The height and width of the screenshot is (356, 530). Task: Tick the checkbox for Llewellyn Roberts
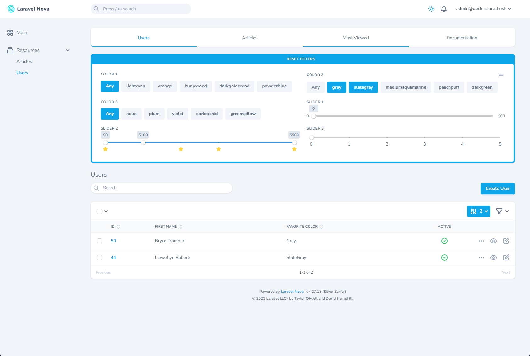pos(99,258)
